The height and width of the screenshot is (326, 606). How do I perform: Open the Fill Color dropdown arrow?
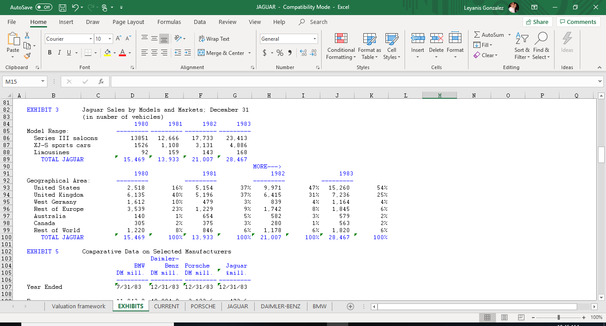[x=114, y=53]
